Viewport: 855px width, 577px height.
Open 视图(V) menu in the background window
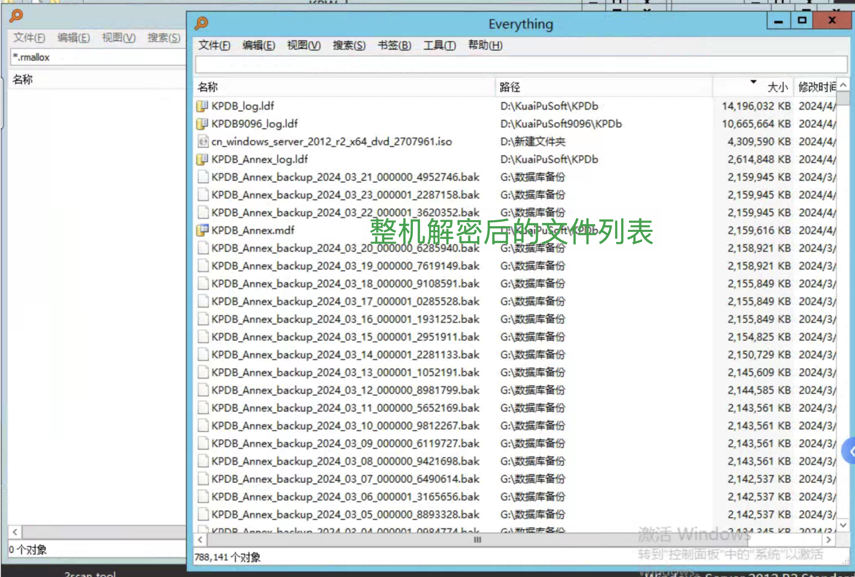(x=119, y=38)
